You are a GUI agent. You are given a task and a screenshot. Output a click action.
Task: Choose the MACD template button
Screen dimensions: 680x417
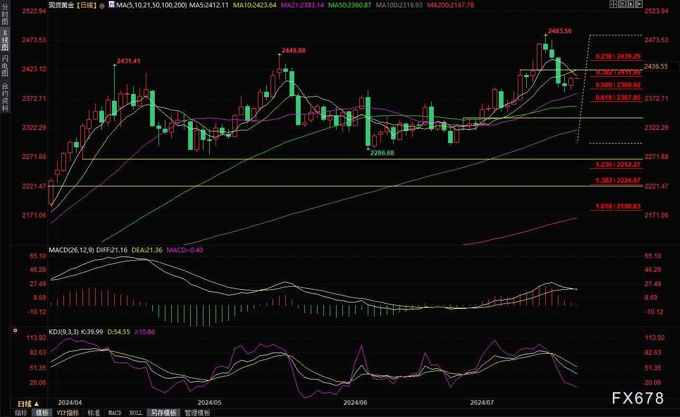tap(115, 413)
